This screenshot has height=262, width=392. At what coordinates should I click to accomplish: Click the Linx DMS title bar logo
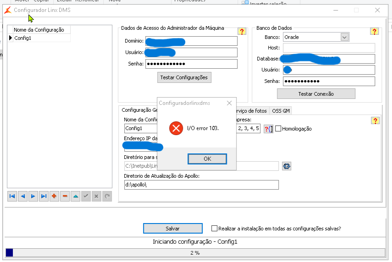click(x=8, y=10)
